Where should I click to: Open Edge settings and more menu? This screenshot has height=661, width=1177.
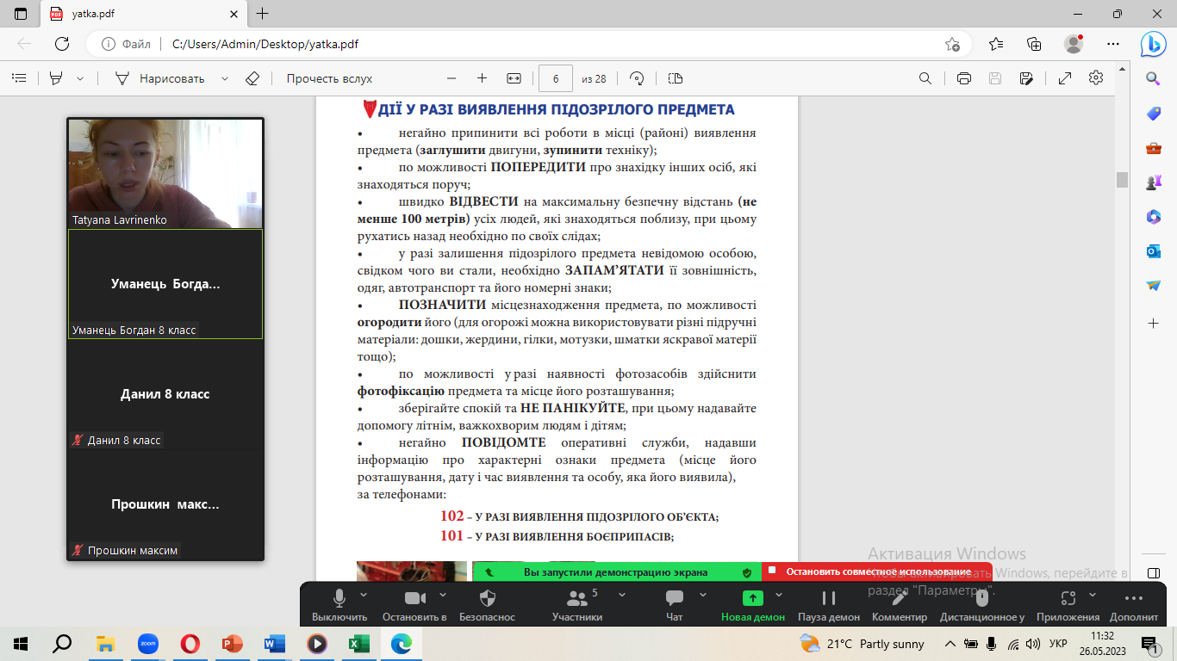click(x=1112, y=44)
